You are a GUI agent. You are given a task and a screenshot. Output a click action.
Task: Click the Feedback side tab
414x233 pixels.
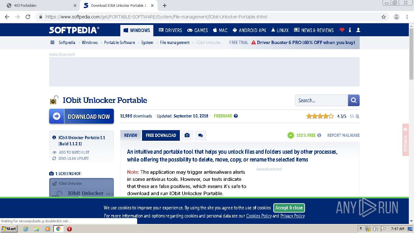coord(406,140)
